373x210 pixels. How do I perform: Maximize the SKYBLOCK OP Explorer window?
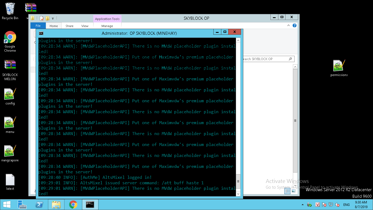click(x=282, y=17)
